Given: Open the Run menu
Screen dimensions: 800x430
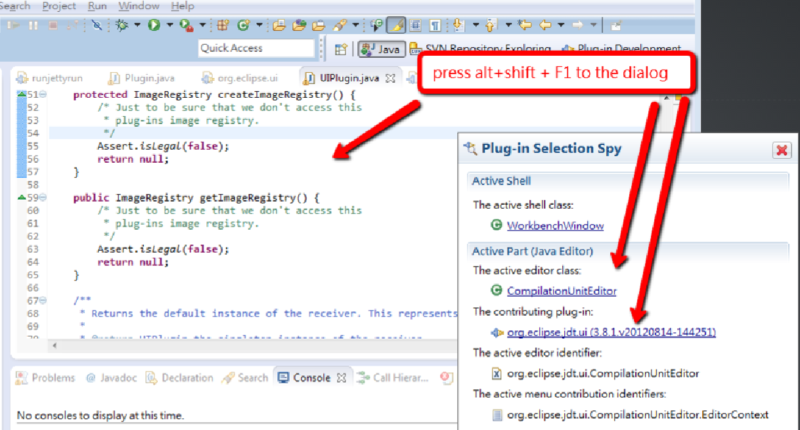Looking at the screenshot, I should (x=97, y=6).
